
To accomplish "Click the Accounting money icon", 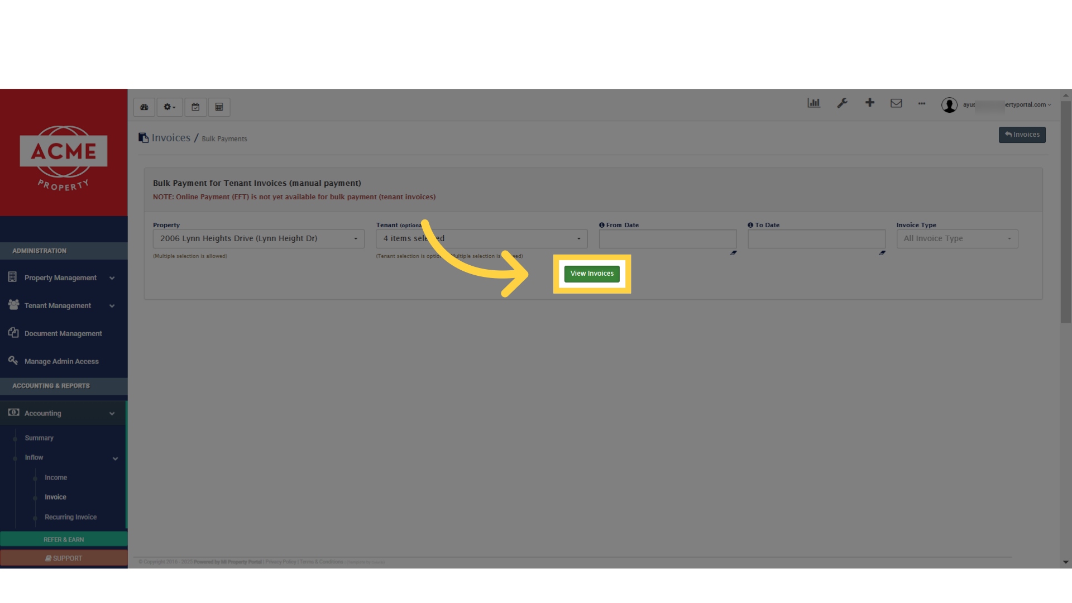I will 13,413.
